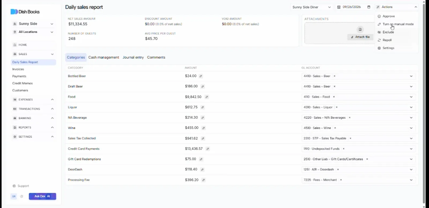The image size is (429, 208).
Task: Go to Invoices in the sidebar
Action: pyautogui.click(x=18, y=69)
